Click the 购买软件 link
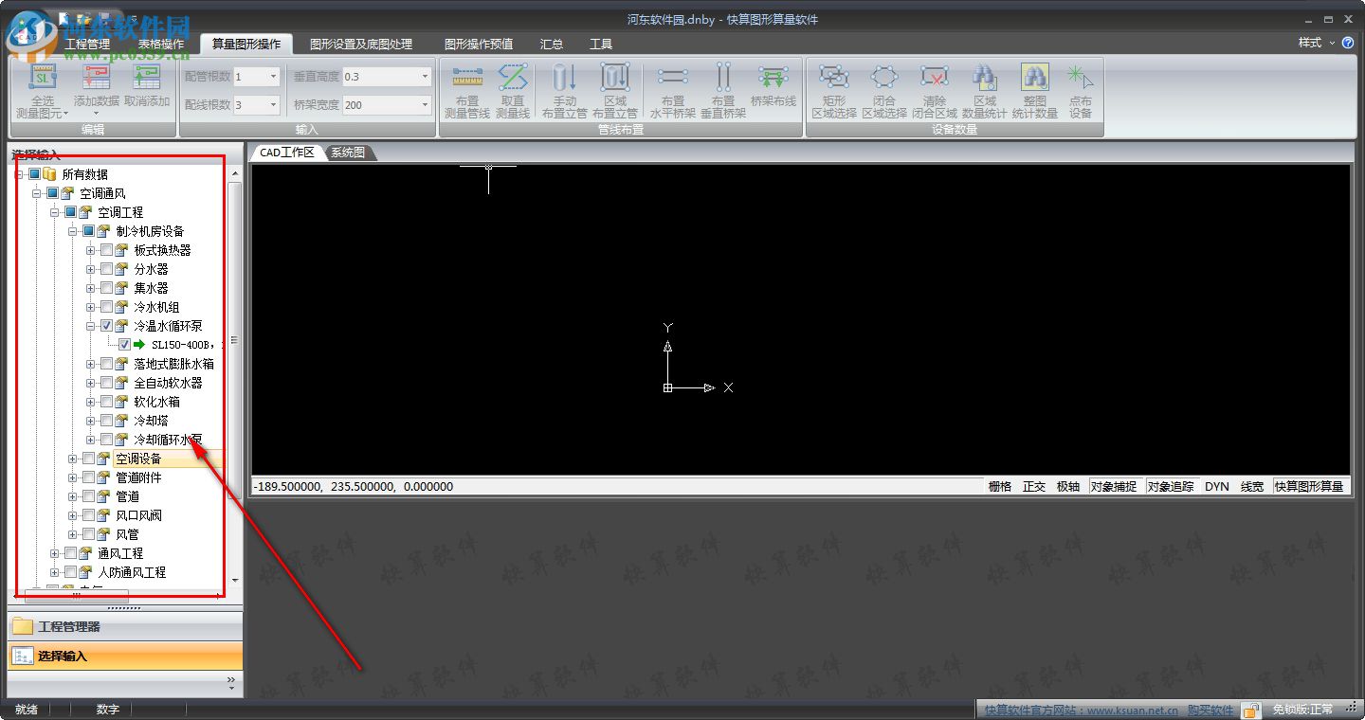 coord(1210,711)
